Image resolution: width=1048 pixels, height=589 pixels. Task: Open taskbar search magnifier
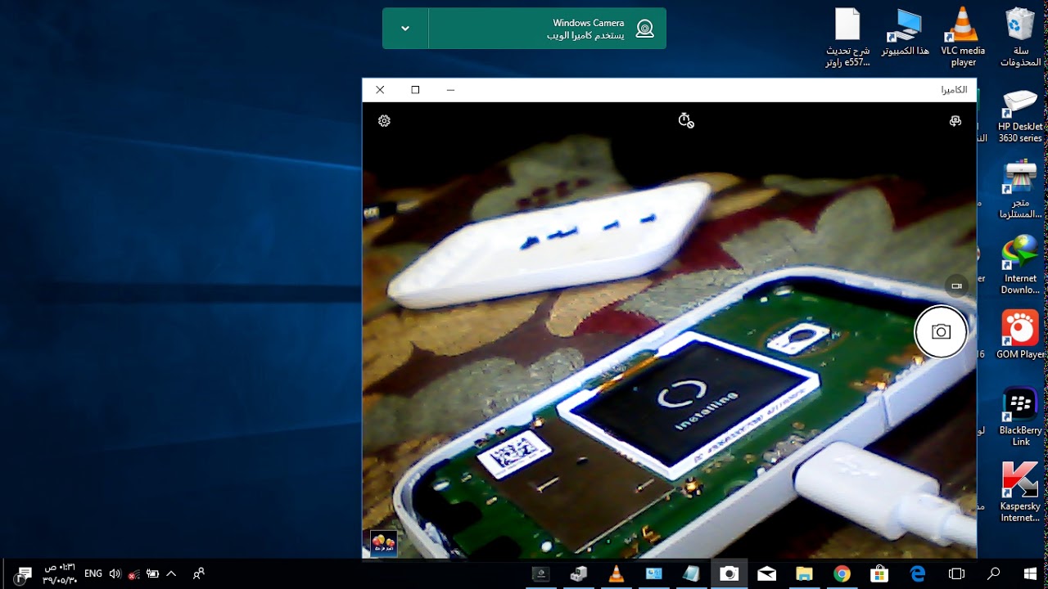993,573
